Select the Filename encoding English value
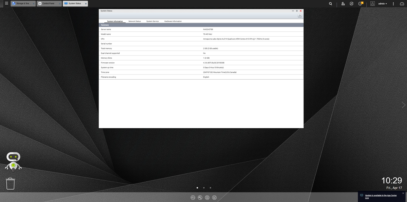Image resolution: width=407 pixels, height=202 pixels. click(x=206, y=77)
